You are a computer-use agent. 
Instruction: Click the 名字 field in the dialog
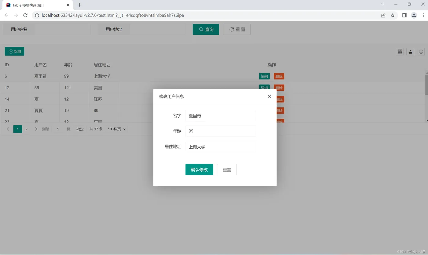tap(220, 116)
